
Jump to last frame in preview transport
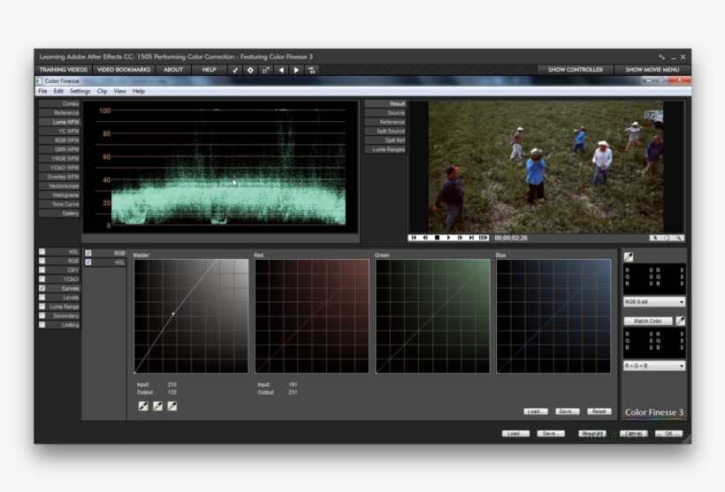pos(471,238)
